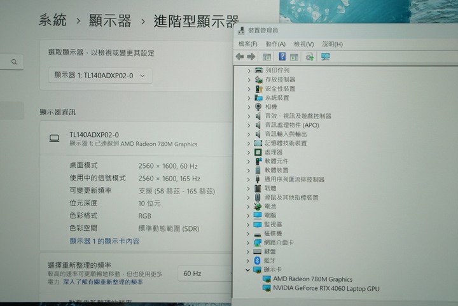Go to 系統 breadcrumb in Settings
Image resolution: width=458 pixels, height=306 pixels.
point(53,20)
